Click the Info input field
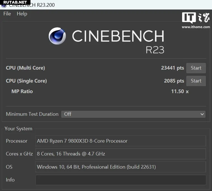 click(121, 180)
